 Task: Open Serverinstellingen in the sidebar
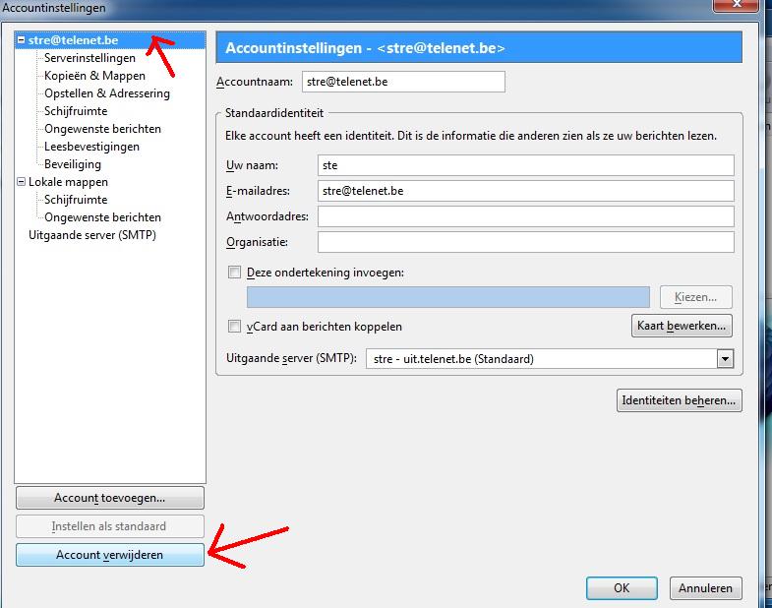coord(89,58)
